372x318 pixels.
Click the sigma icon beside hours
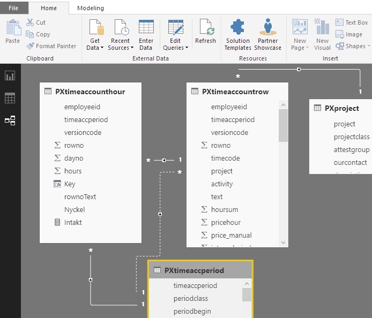(x=57, y=171)
